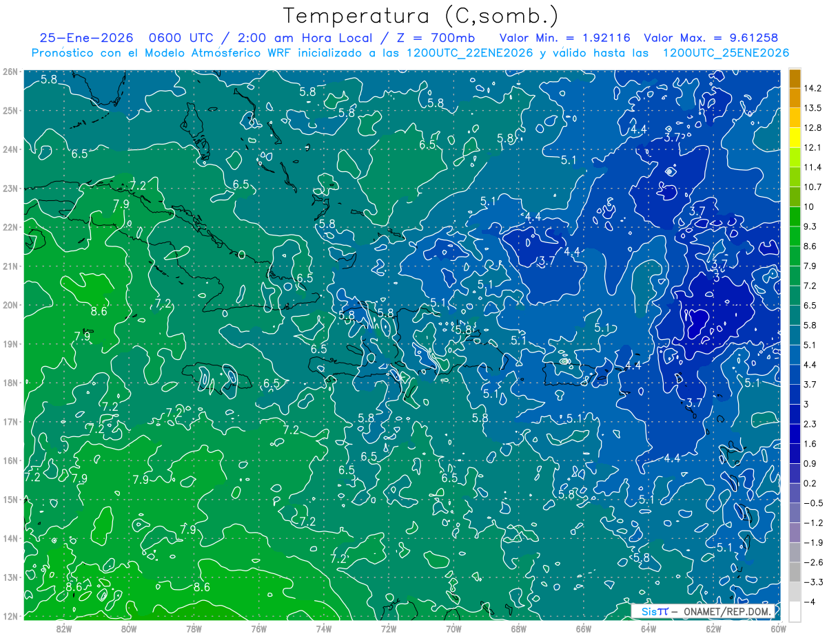Click the '13.5' colorbar label

tap(813, 108)
